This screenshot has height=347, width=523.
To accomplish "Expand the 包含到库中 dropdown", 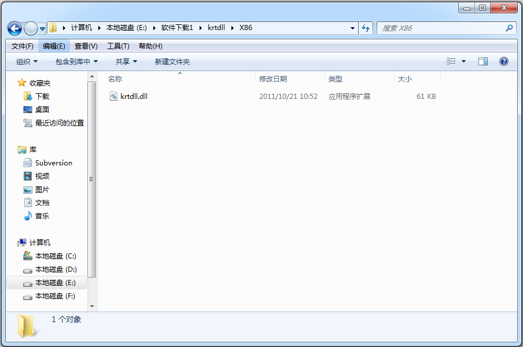I will click(x=76, y=61).
